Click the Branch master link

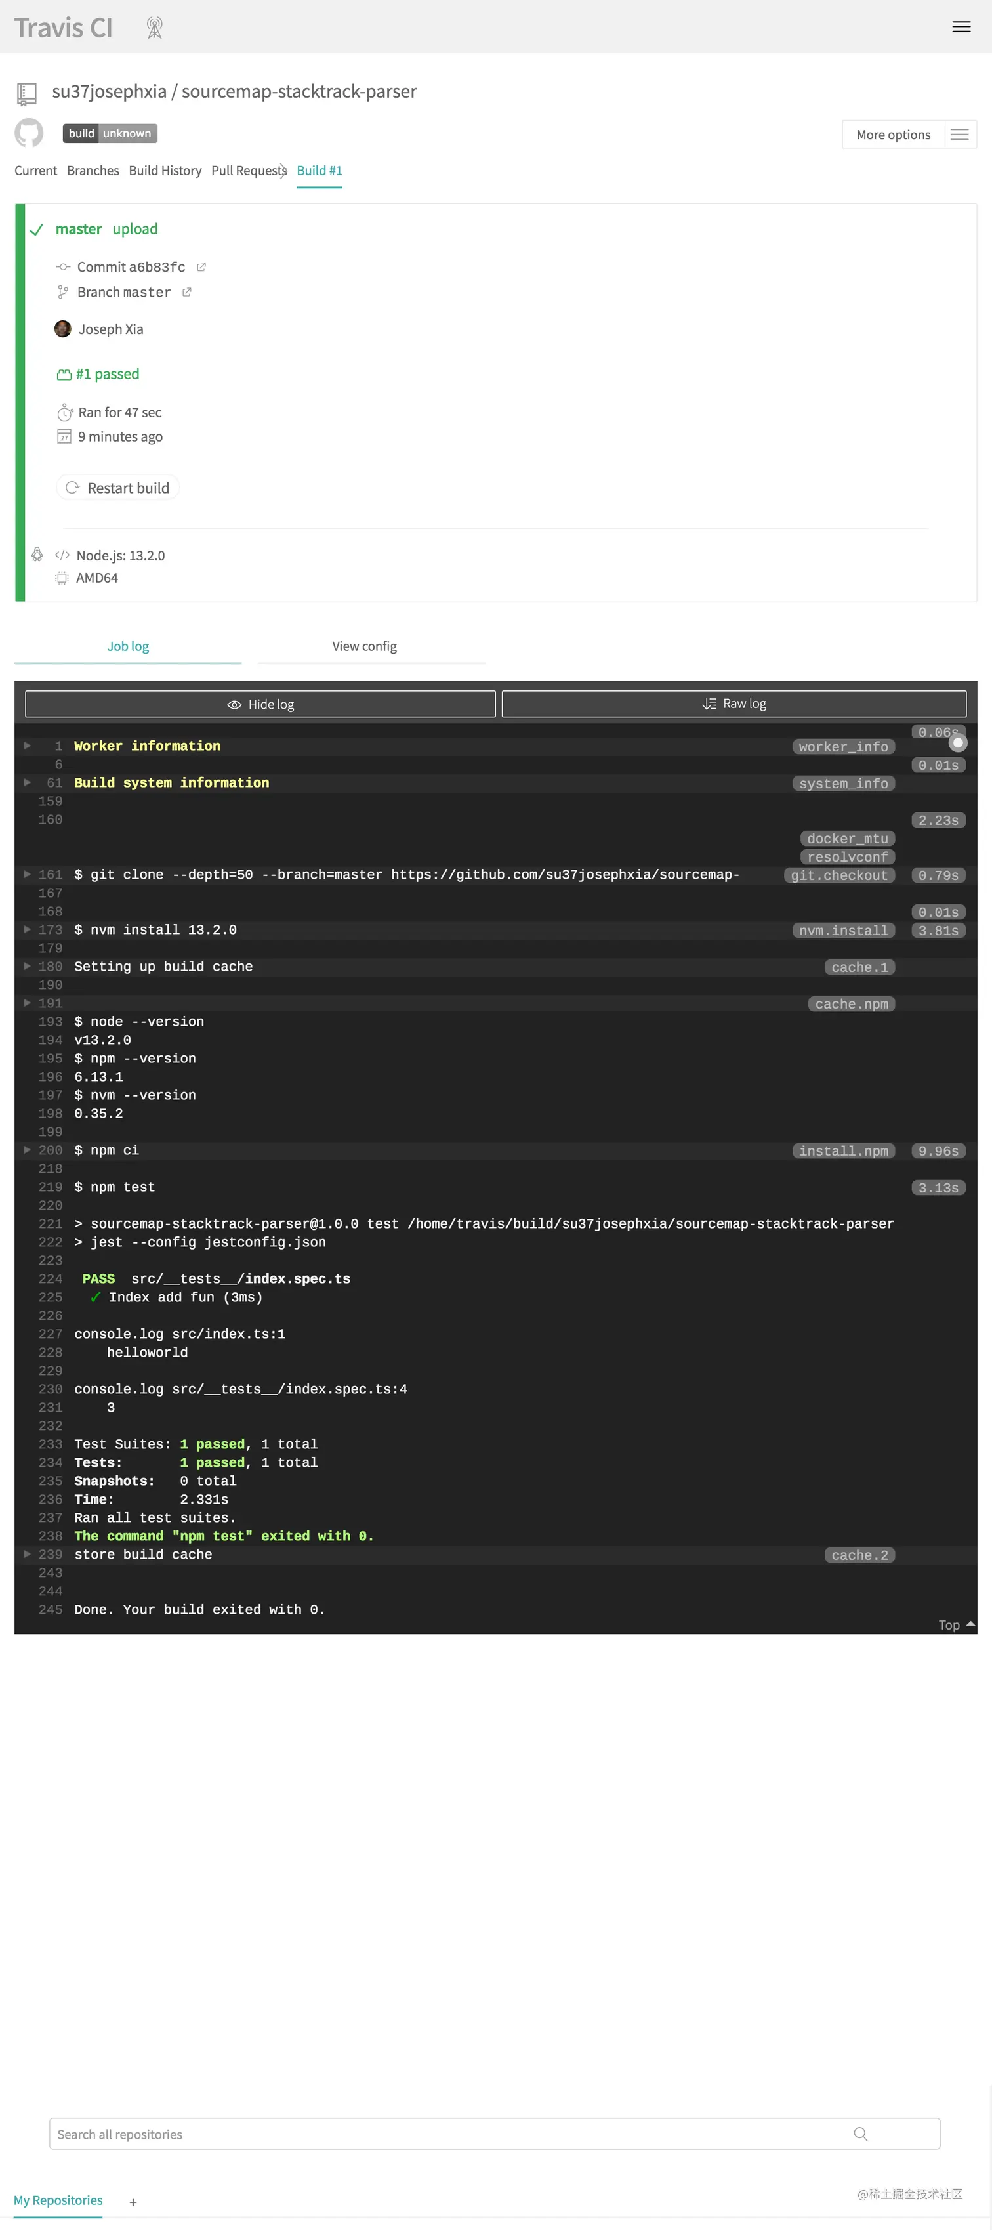124,293
